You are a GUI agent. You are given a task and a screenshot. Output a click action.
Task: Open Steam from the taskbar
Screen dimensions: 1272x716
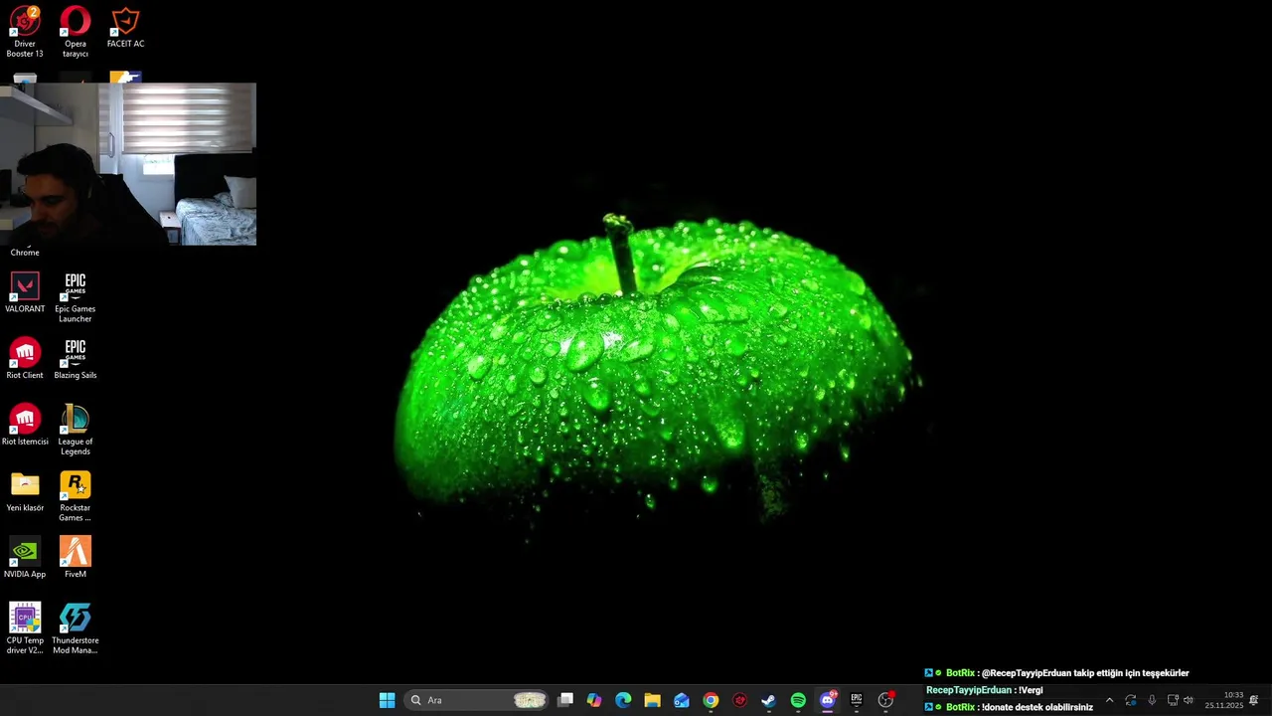click(x=768, y=700)
